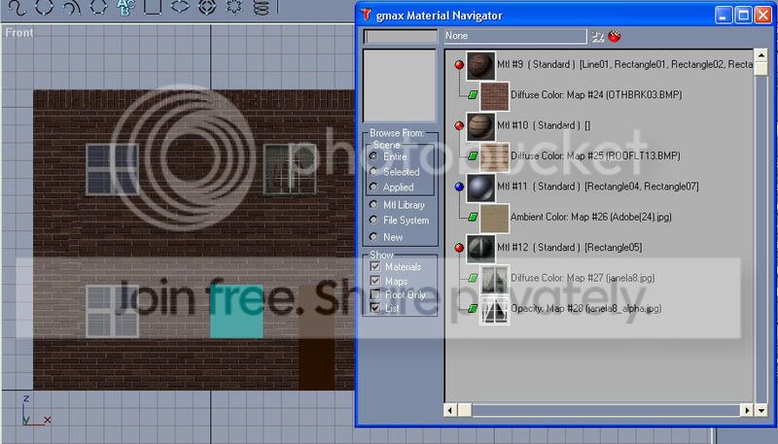
Task: Choose Entire under Scene browse options
Action: (x=373, y=156)
